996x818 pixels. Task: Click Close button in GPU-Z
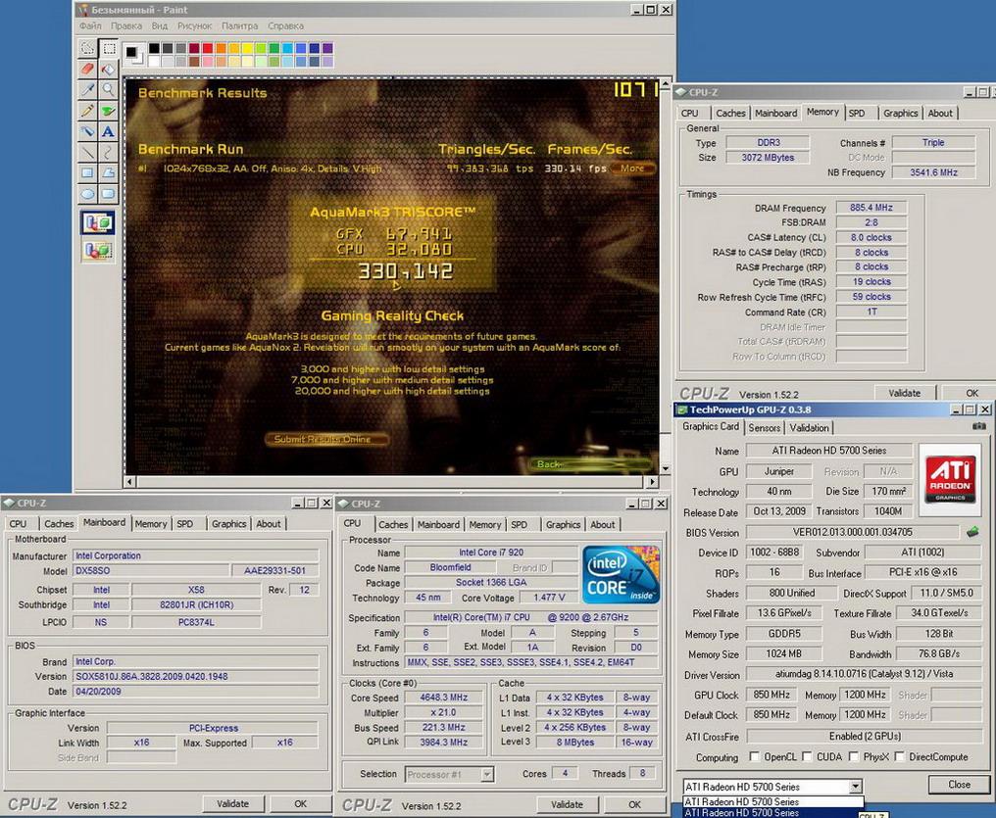pyautogui.click(x=959, y=785)
